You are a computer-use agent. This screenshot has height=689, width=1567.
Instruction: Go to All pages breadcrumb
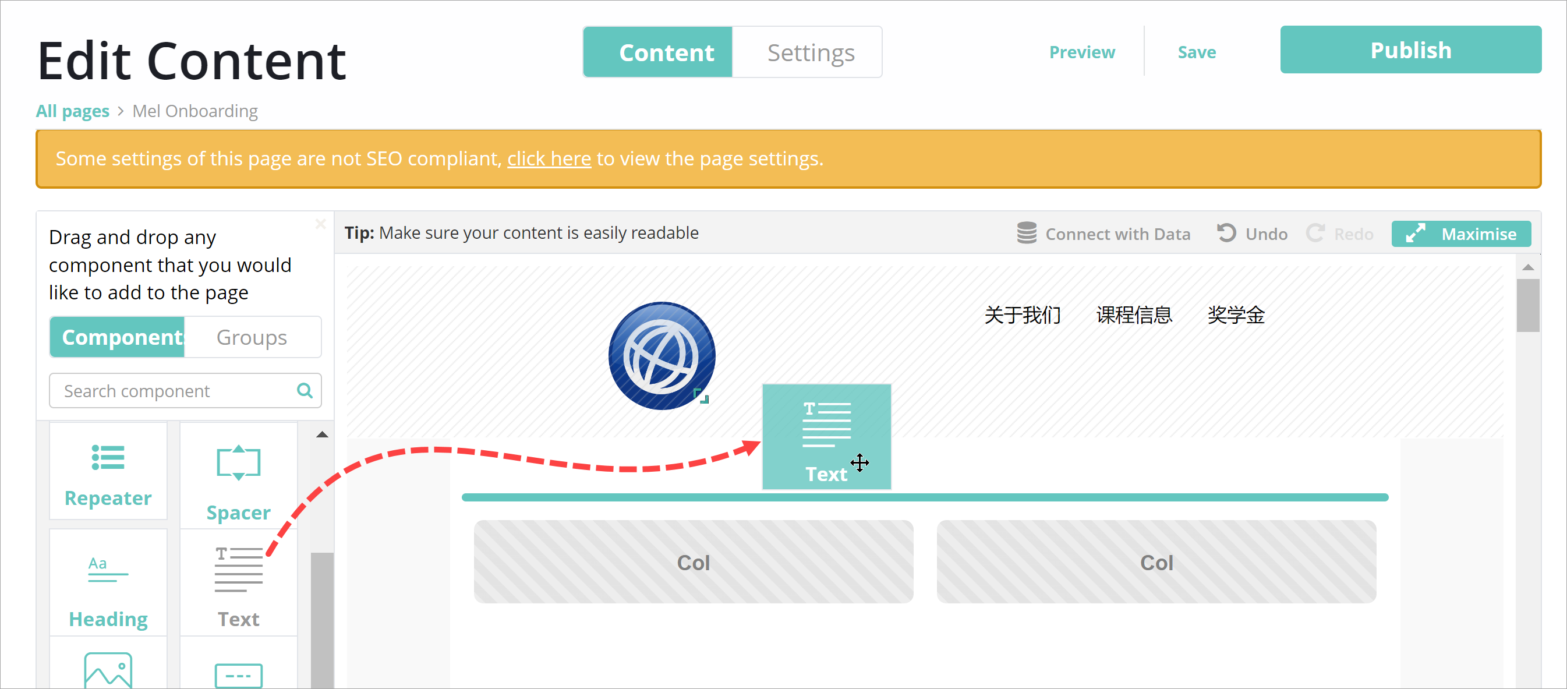72,111
